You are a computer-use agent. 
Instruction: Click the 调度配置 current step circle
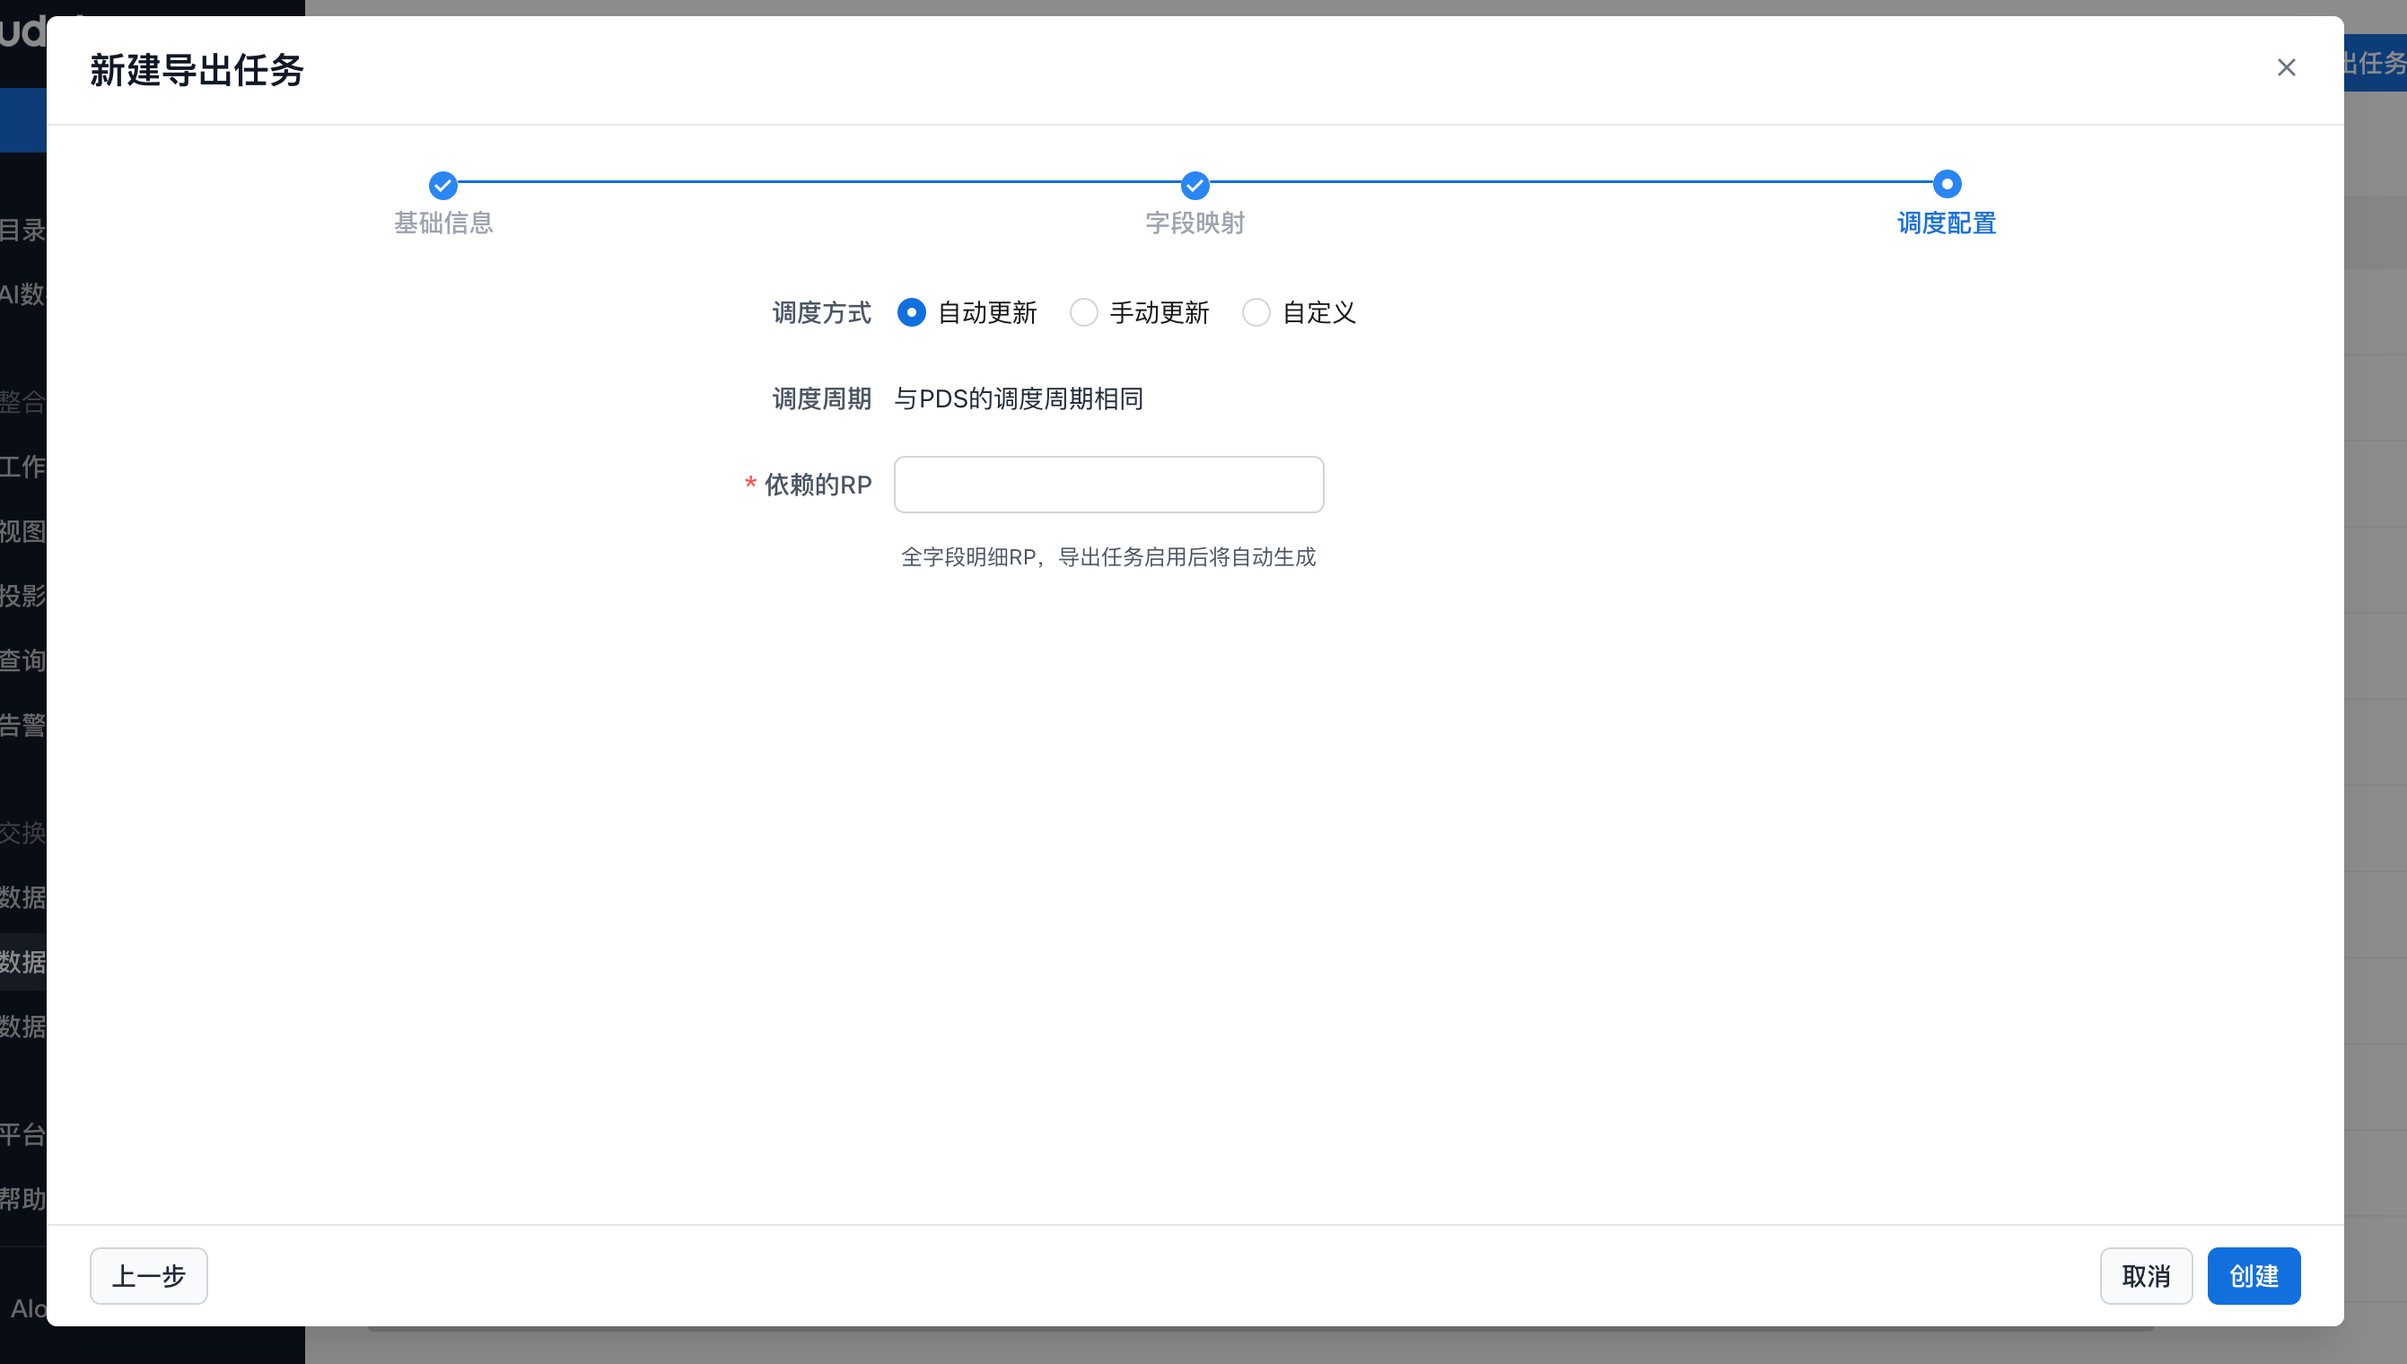pyautogui.click(x=1946, y=184)
